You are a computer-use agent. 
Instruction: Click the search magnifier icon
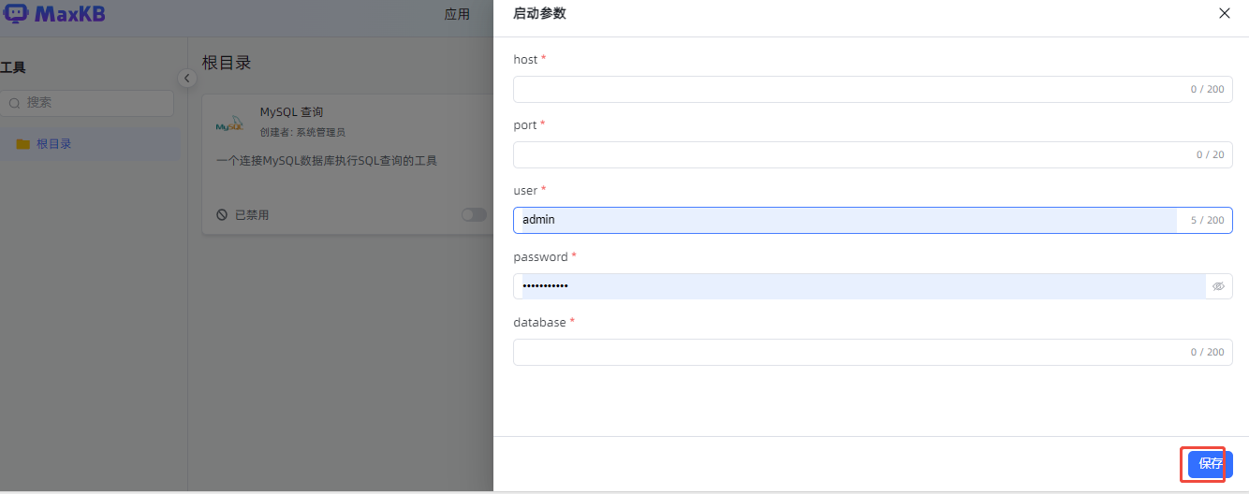pos(14,103)
